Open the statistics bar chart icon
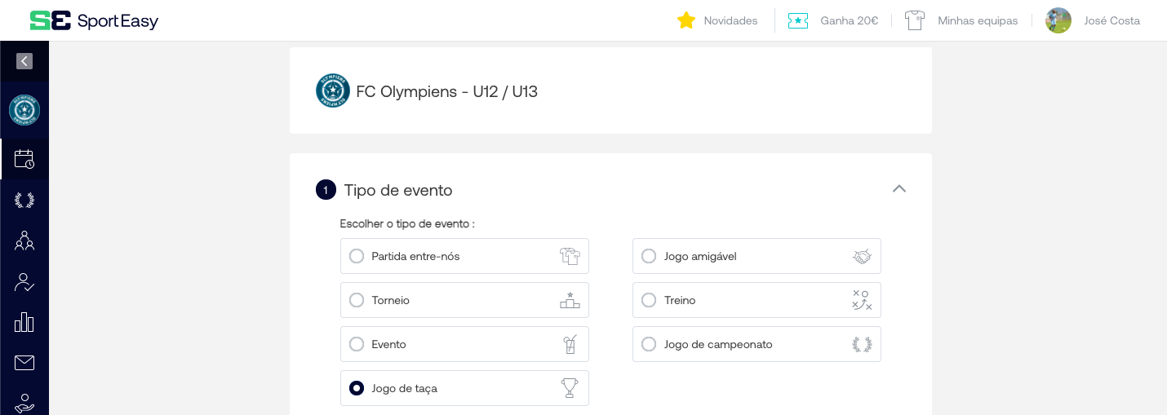The width and height of the screenshot is (1167, 415). pos(24,322)
